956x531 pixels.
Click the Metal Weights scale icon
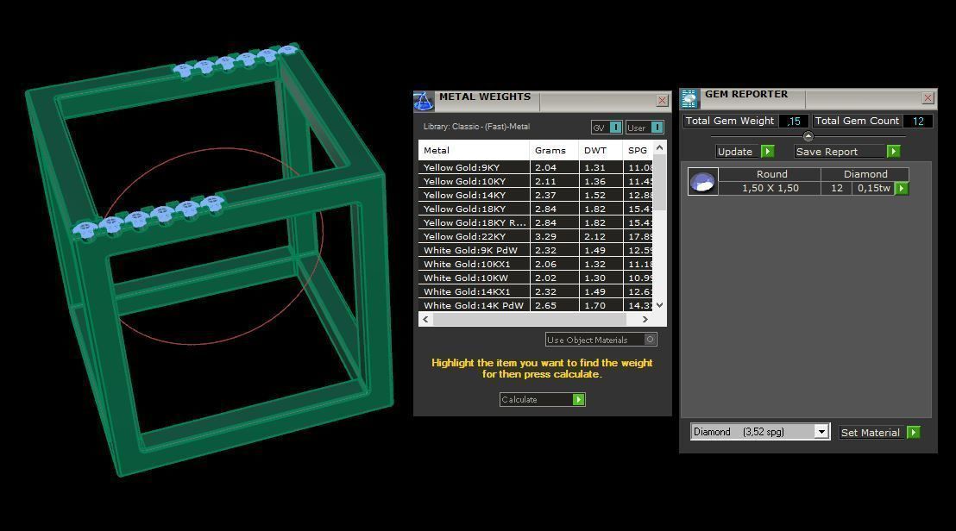point(424,101)
